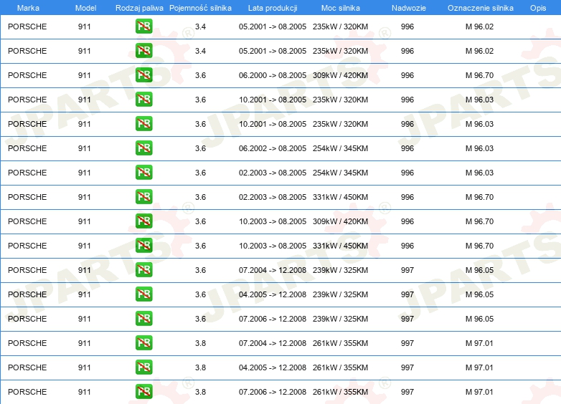Image resolution: width=561 pixels, height=404 pixels.
Task: Click fuel icon in the 02.2003 254kW row
Action: [143, 172]
